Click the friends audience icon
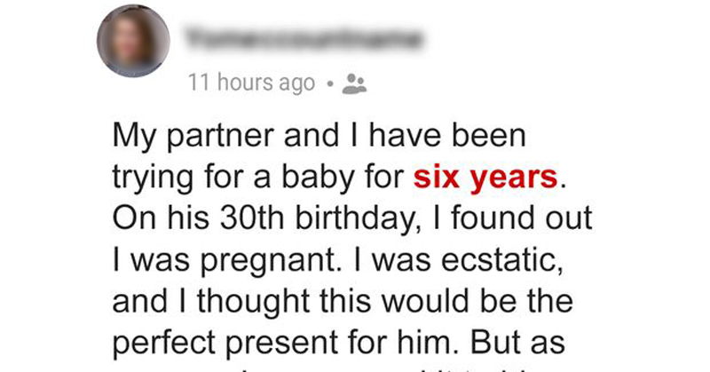This screenshot has width=710, height=372. click(354, 83)
